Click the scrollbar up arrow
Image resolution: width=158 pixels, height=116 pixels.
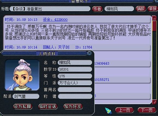[x=154, y=18]
